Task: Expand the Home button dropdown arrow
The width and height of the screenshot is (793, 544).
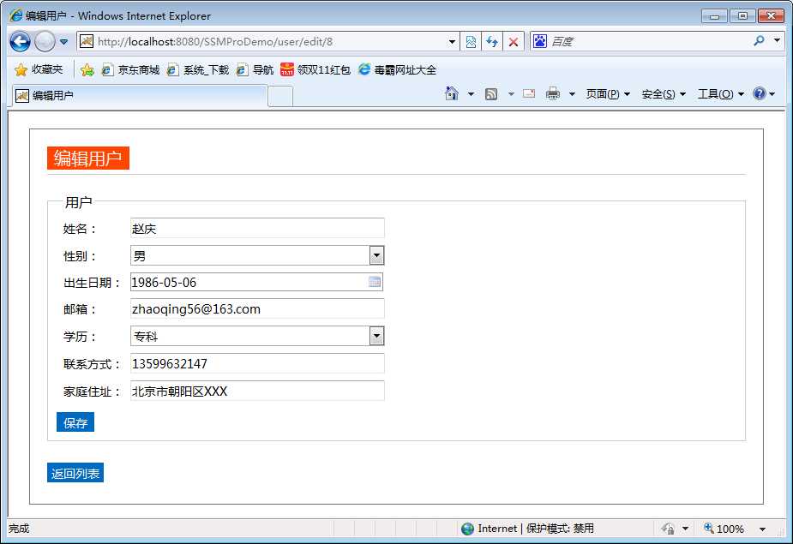Action: (471, 94)
